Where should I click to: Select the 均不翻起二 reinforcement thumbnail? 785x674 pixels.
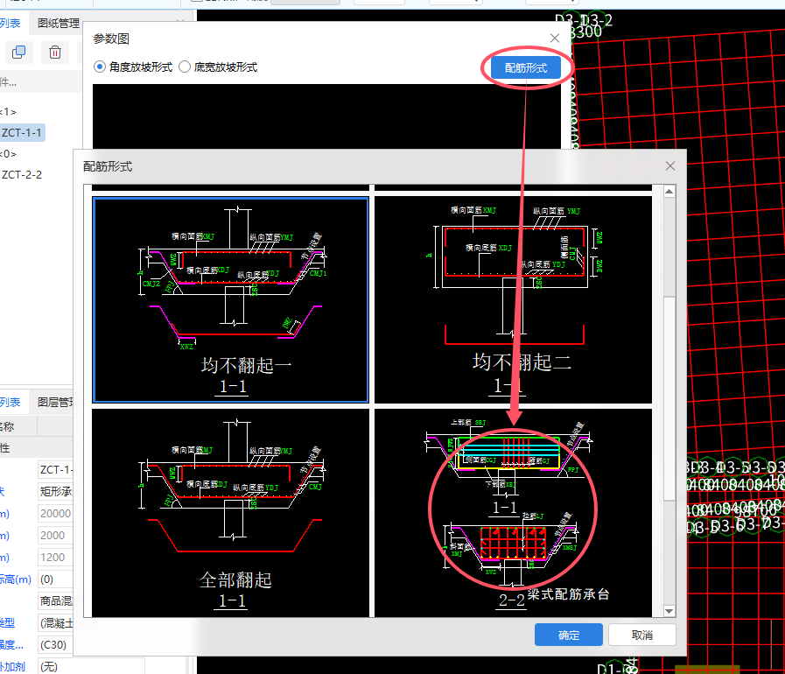click(x=514, y=299)
